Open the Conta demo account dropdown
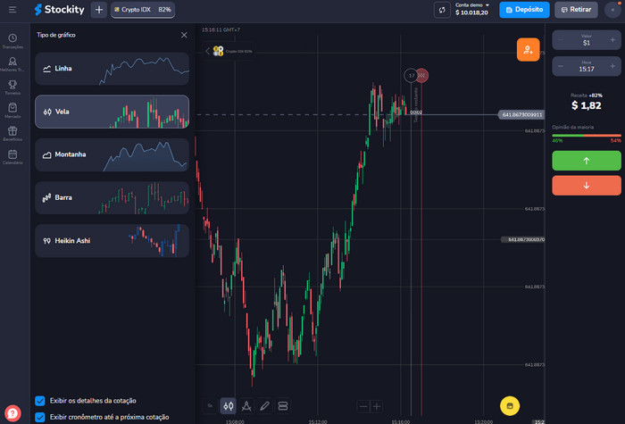This screenshot has height=424, width=625. coord(472,5)
